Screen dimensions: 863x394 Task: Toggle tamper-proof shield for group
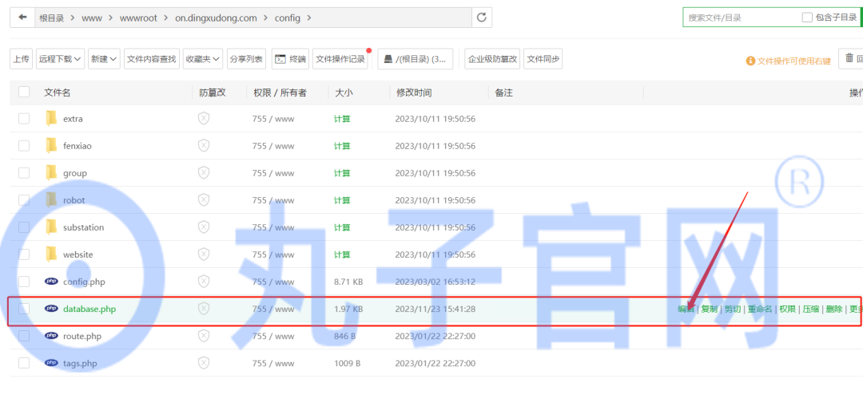coord(204,172)
